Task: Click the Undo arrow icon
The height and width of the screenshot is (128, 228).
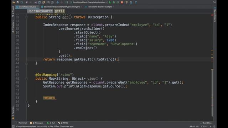Action: [26, 2]
